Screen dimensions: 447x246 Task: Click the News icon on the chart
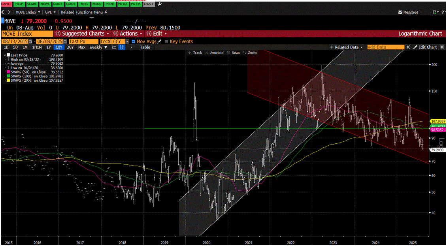pos(236,53)
